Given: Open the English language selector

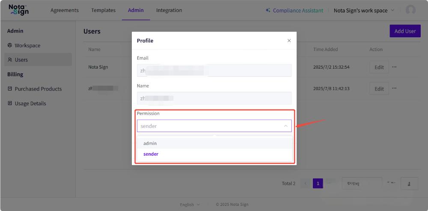Looking at the screenshot, I should pyautogui.click(x=190, y=205).
